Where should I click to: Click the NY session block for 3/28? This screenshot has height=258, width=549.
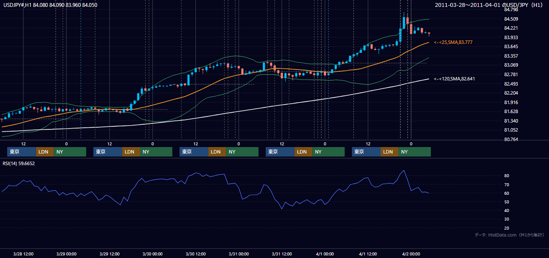click(x=70, y=152)
